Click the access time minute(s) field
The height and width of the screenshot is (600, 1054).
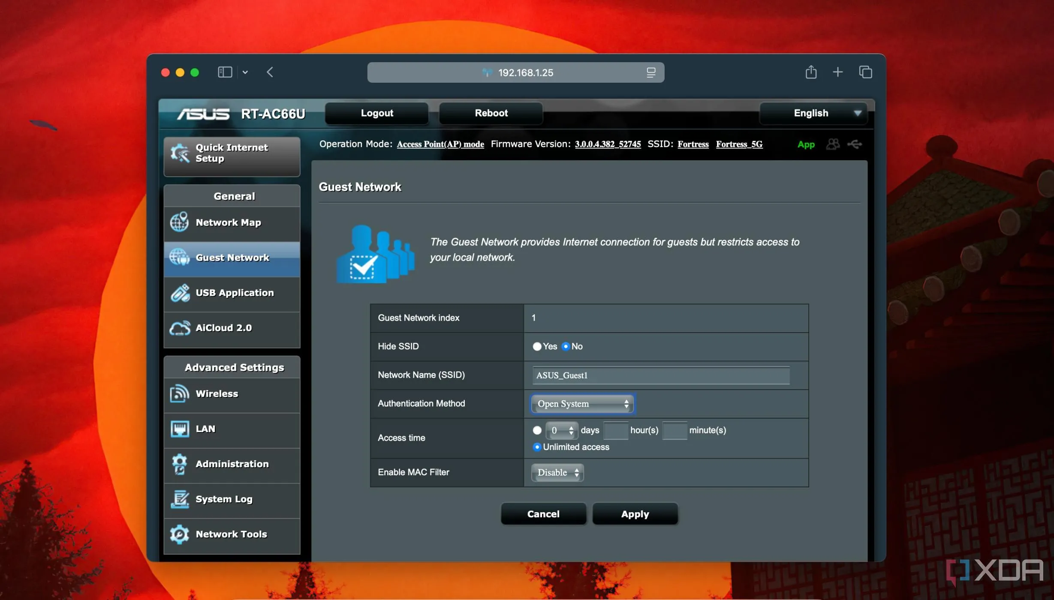(675, 430)
